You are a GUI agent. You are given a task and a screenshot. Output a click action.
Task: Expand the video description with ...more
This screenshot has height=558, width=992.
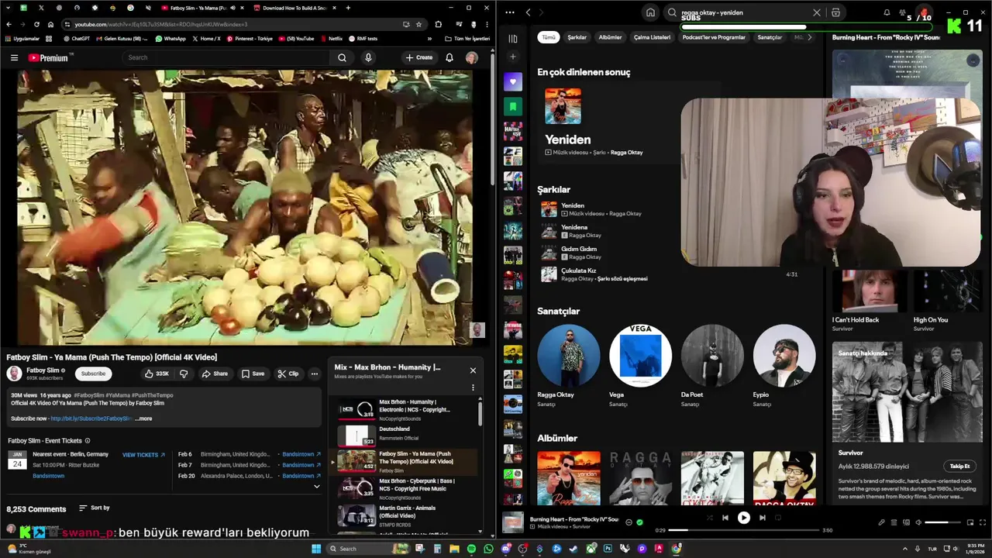(x=144, y=418)
